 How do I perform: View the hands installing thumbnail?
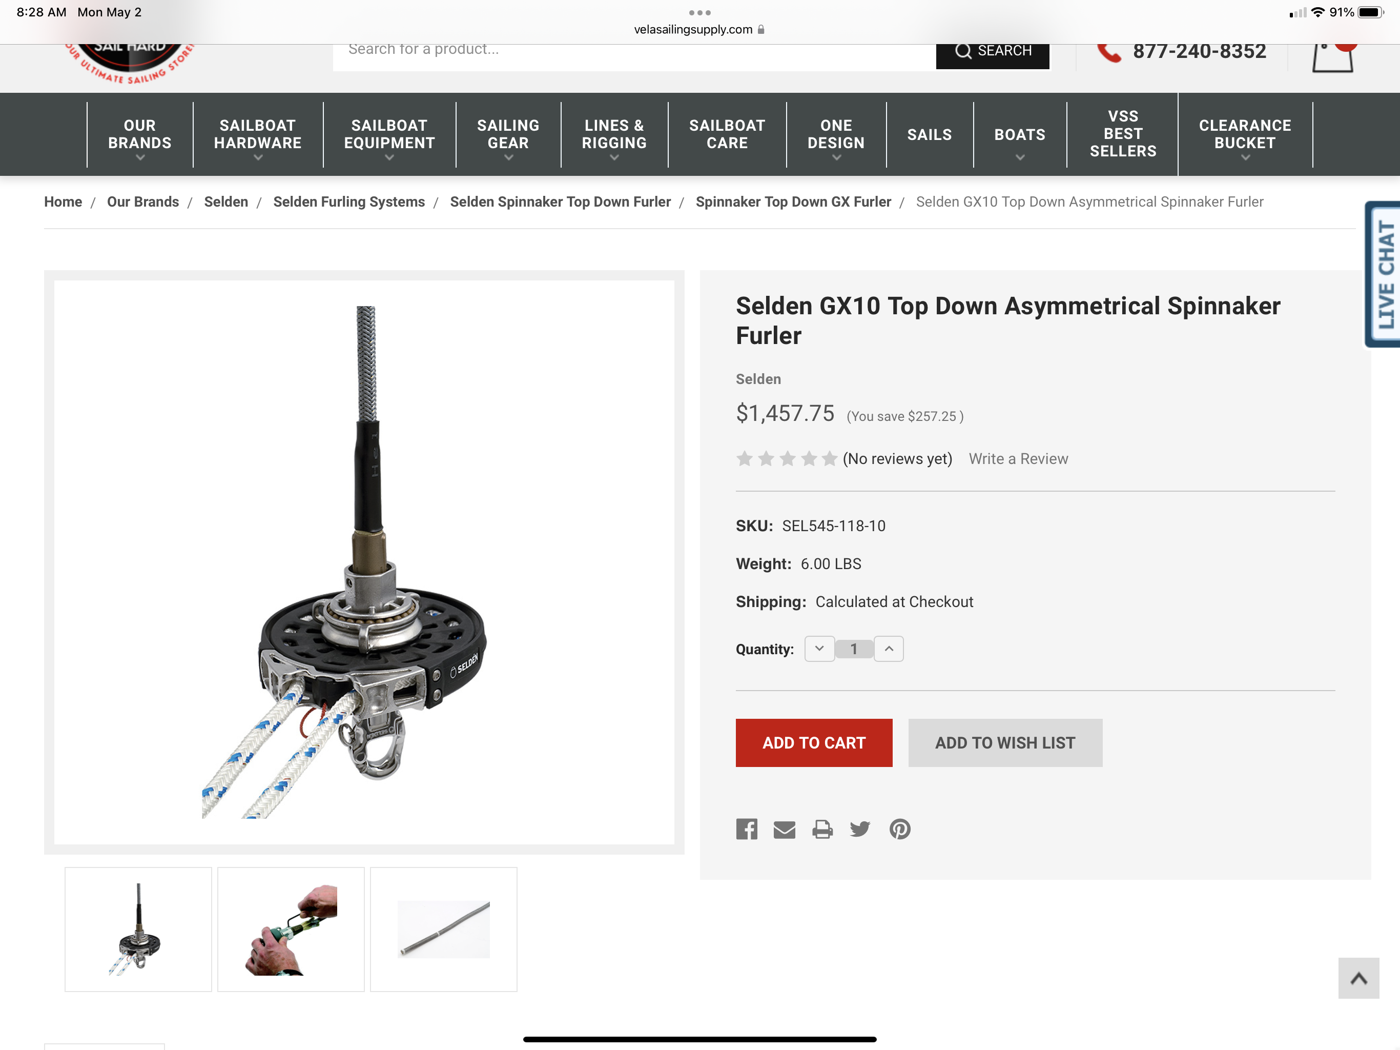pyautogui.click(x=291, y=929)
